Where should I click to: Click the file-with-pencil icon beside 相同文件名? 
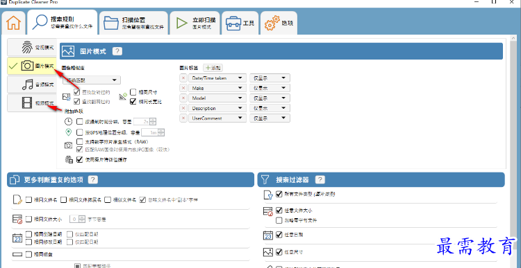click(x=17, y=199)
